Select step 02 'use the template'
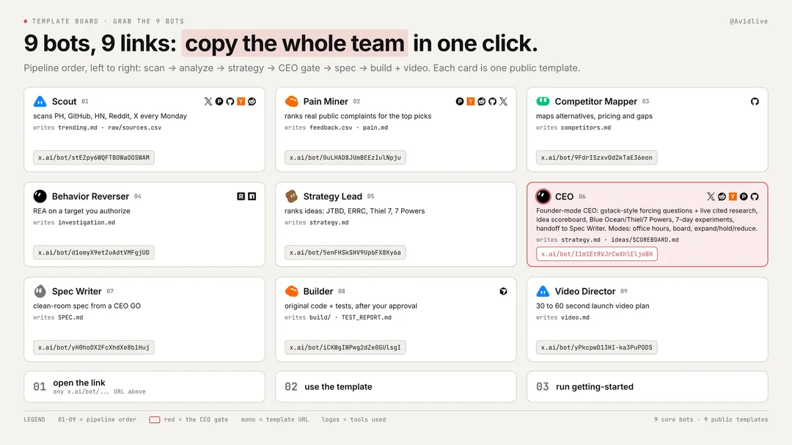 click(396, 387)
